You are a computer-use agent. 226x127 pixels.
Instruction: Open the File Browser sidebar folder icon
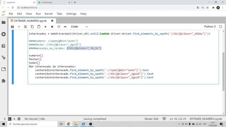coord(4,23)
